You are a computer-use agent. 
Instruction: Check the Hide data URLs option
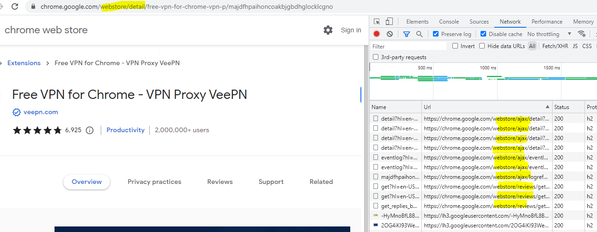tap(482, 46)
